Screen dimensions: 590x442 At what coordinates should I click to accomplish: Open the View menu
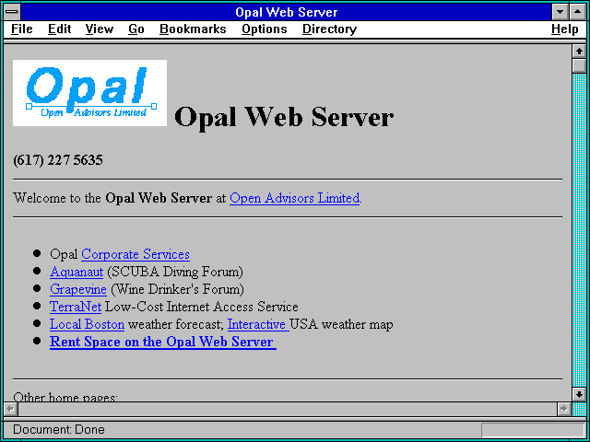pyautogui.click(x=99, y=29)
